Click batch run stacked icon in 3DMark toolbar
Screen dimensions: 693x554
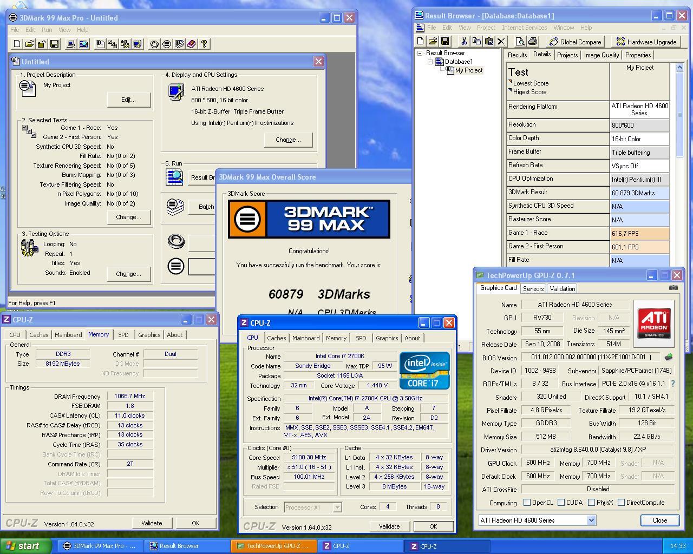179,44
